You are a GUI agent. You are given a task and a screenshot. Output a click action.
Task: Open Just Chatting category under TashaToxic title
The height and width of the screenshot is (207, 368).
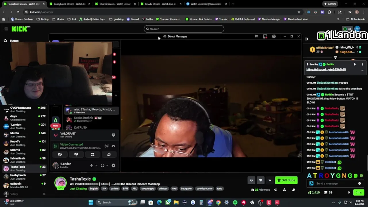(78, 189)
